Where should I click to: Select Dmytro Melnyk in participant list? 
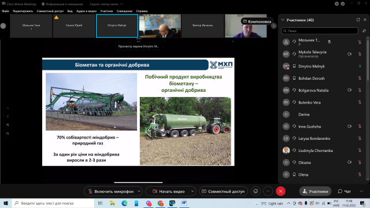(323, 66)
